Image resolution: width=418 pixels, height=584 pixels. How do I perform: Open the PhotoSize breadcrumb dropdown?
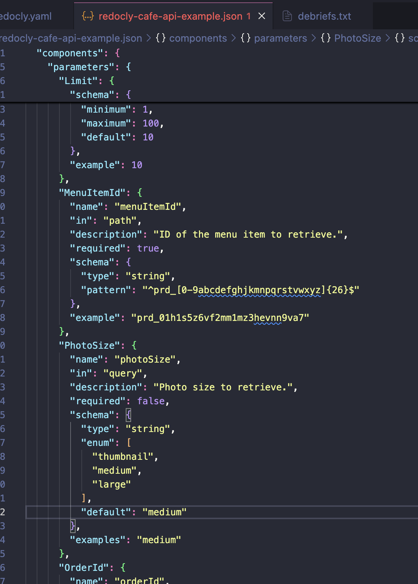[357, 38]
